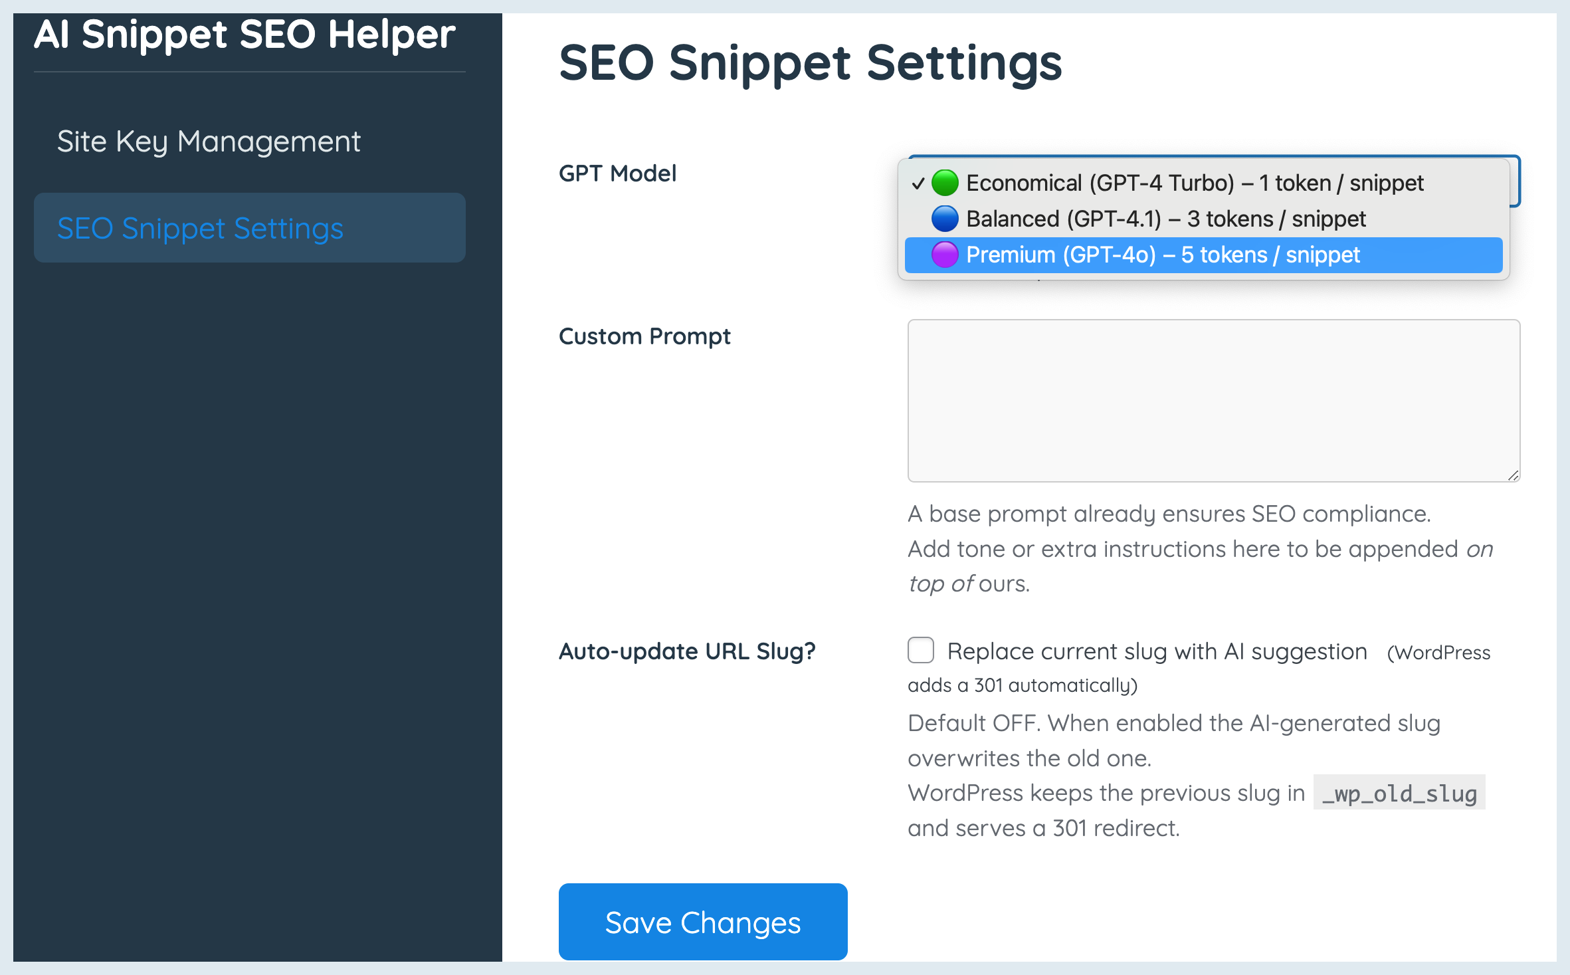Click 'Replace current slug with AI suggestion' label
This screenshot has width=1570, height=975.
point(1157,651)
